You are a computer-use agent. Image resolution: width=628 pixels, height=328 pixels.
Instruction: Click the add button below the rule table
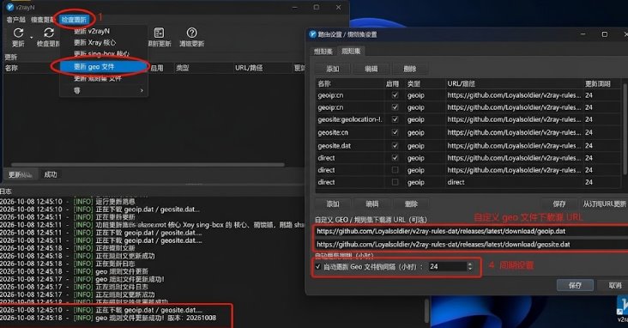[333, 203]
